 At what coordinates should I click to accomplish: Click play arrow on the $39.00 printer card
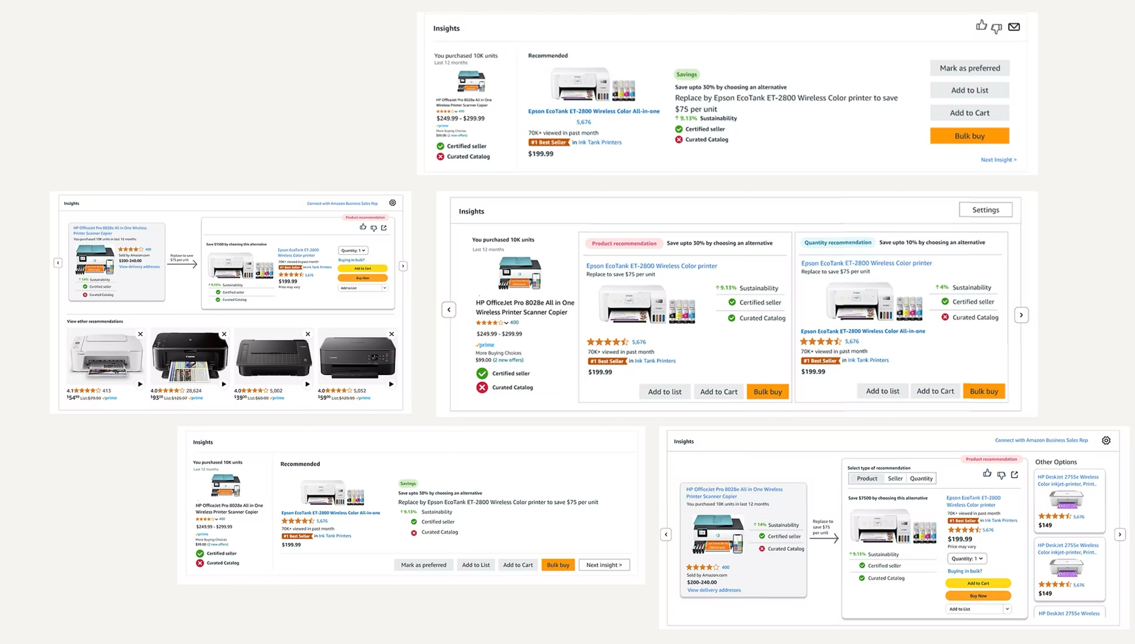click(307, 384)
